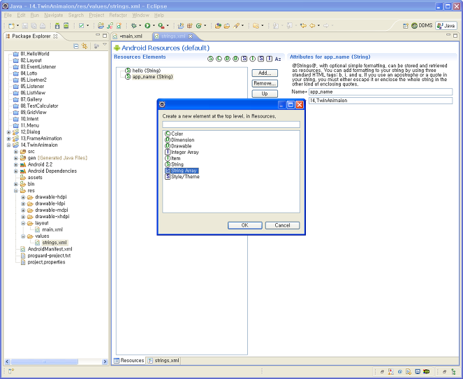
Task: Open the Android SDK Manager icon
Action: tap(57, 26)
